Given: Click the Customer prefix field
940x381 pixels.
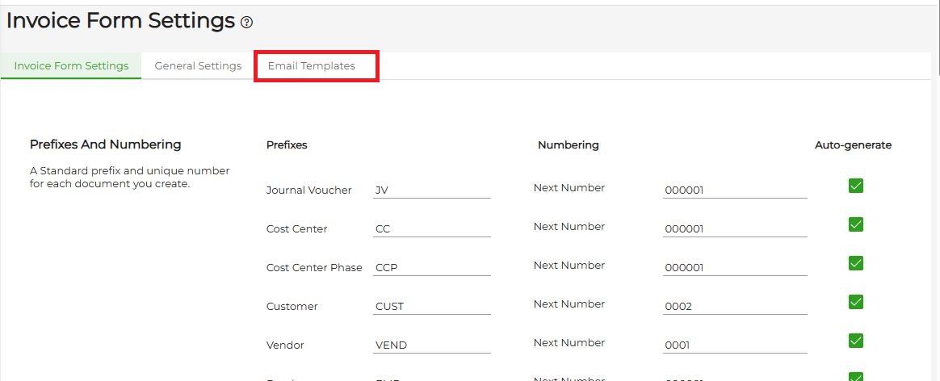Looking at the screenshot, I should pos(432,307).
